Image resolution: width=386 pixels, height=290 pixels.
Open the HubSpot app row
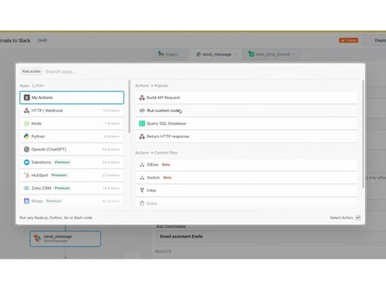[x=72, y=176]
